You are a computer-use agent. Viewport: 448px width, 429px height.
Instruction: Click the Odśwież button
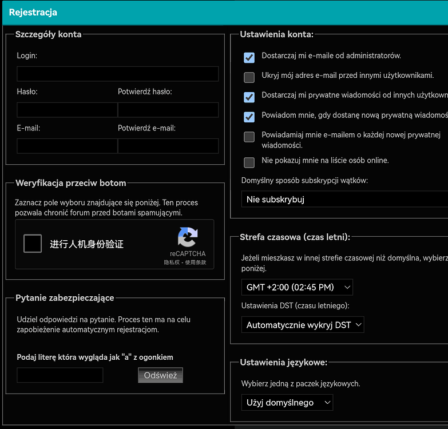tap(160, 375)
